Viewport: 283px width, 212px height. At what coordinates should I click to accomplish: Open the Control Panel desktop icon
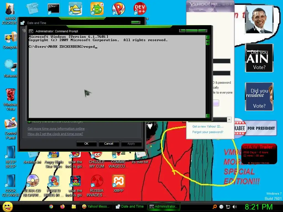coord(11,123)
